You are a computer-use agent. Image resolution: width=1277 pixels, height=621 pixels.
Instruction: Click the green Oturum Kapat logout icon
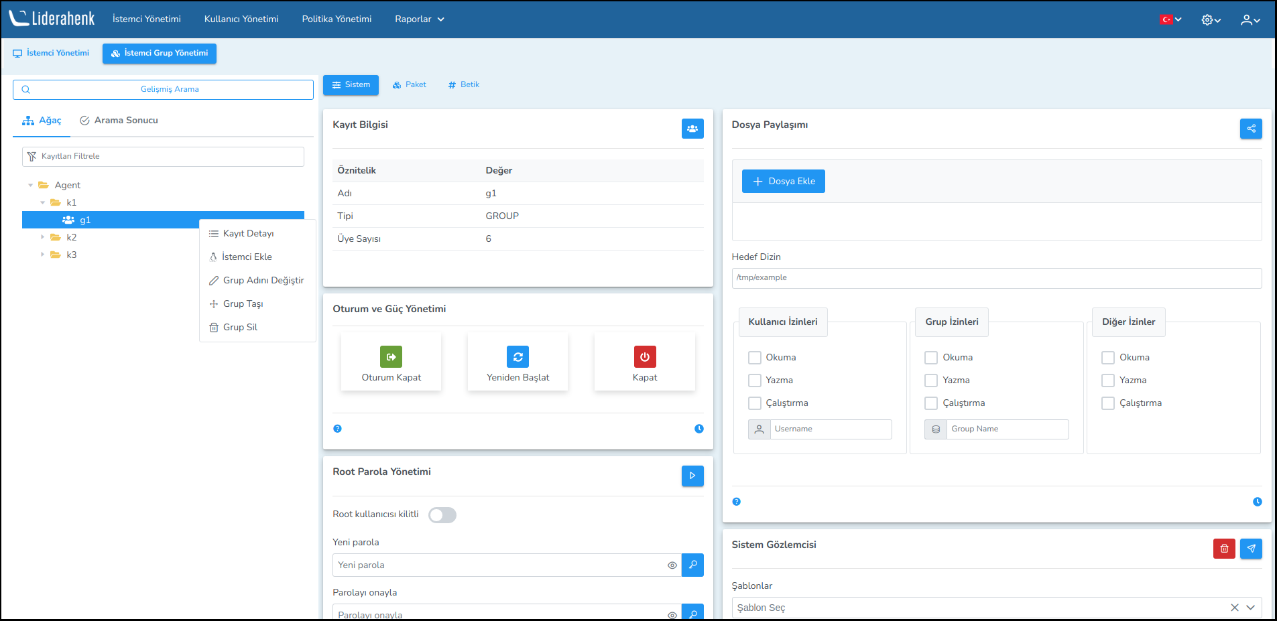coord(391,357)
